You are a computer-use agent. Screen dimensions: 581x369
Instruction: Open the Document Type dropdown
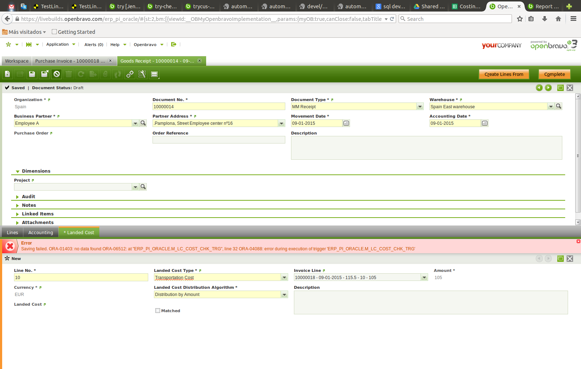click(x=420, y=107)
